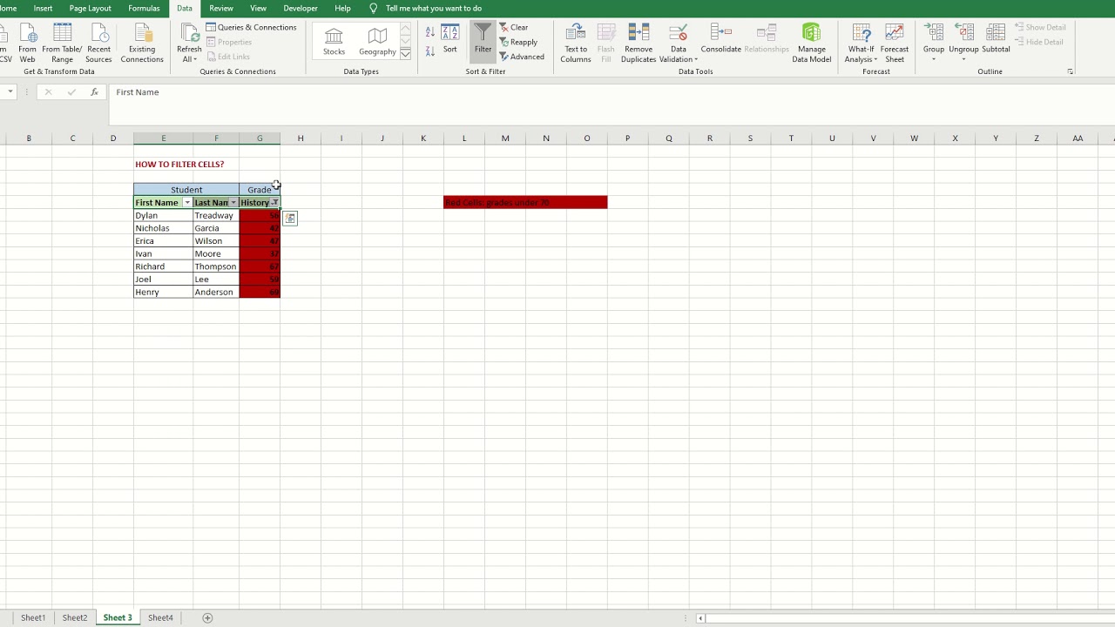Add a new sheet
The image size is (1115, 627).
coord(207,617)
